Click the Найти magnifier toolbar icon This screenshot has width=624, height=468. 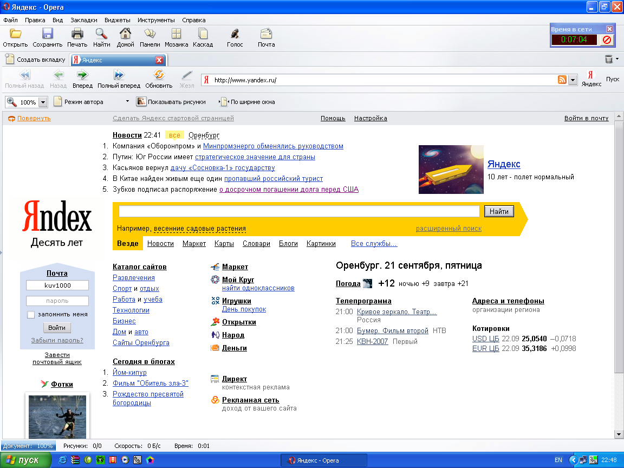tap(101, 34)
